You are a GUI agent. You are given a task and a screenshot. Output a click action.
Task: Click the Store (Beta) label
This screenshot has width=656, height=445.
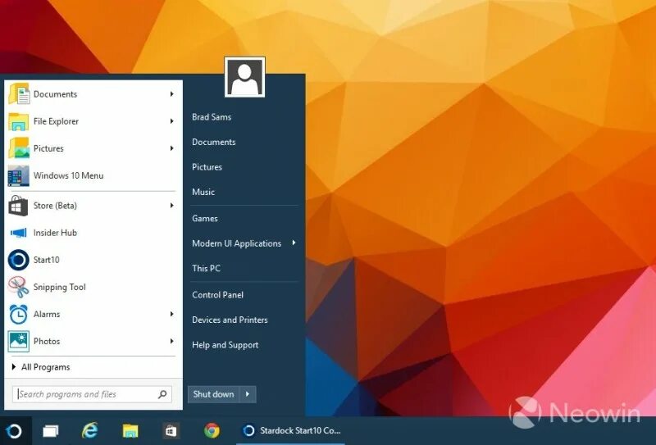(55, 206)
